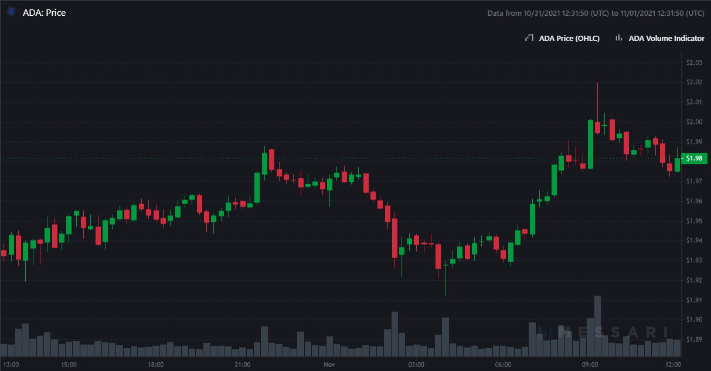Click the volume bars legend icon

pyautogui.click(x=618, y=38)
